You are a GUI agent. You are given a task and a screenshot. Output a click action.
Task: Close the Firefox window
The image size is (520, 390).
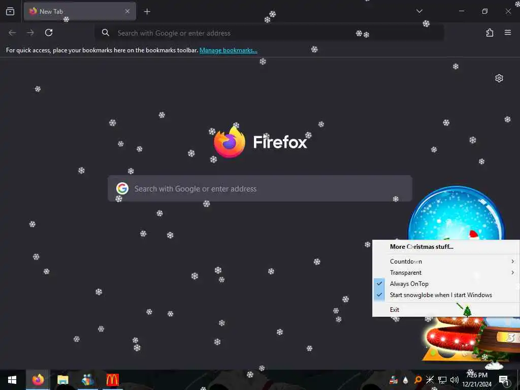coord(508,11)
